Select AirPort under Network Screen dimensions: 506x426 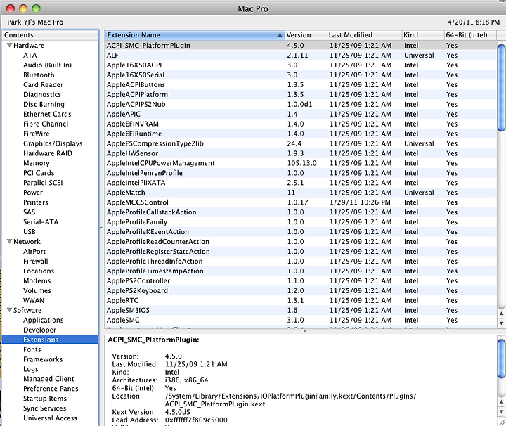34,252
